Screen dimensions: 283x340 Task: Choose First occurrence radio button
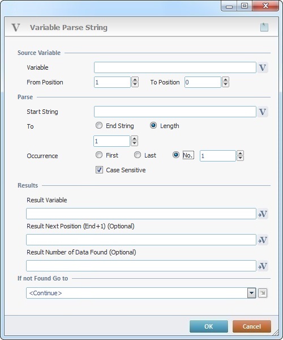[x=99, y=155]
